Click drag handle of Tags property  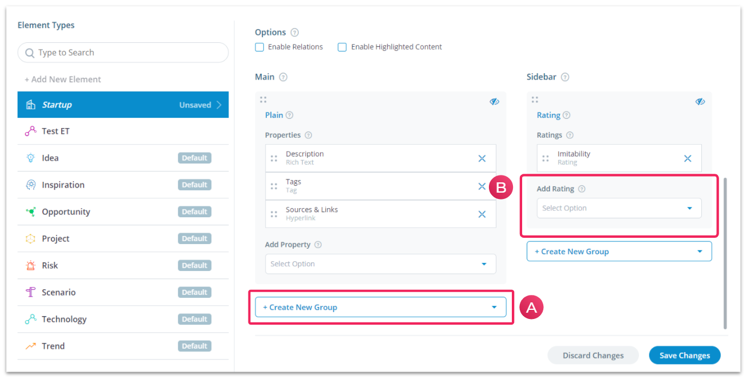click(x=274, y=186)
